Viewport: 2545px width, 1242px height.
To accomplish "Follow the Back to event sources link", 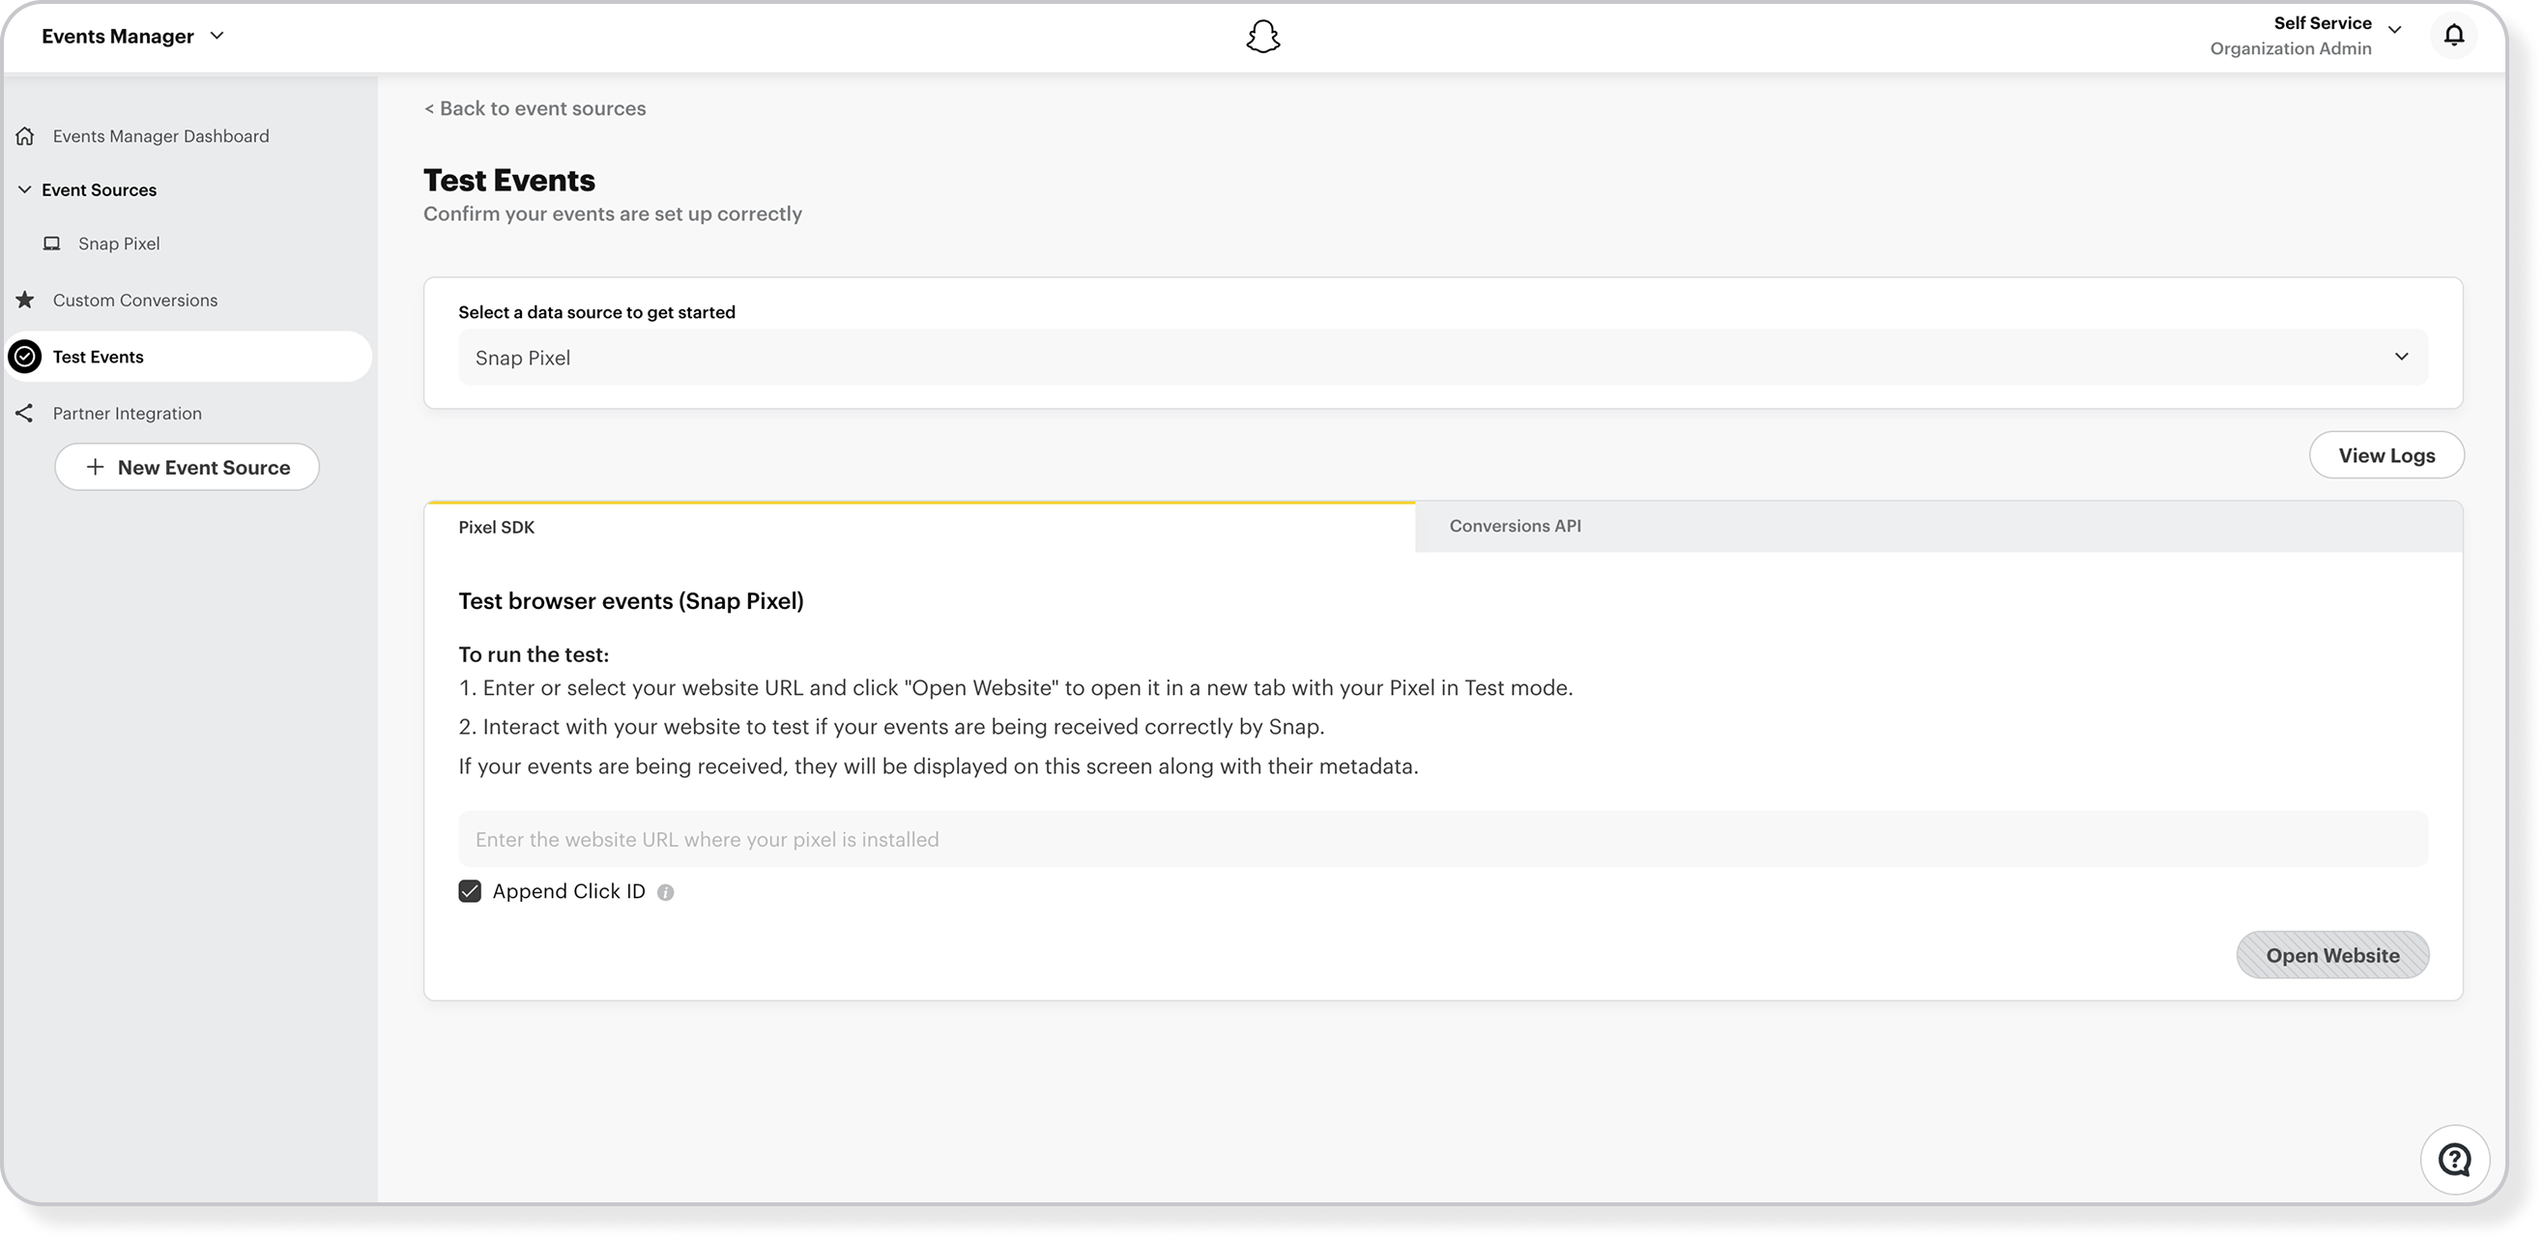I will pos(535,108).
